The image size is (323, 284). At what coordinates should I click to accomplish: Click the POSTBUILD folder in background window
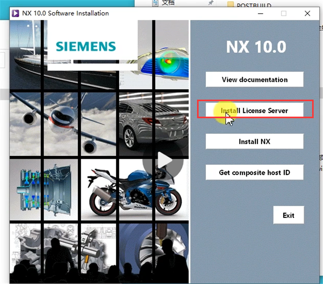click(250, 5)
